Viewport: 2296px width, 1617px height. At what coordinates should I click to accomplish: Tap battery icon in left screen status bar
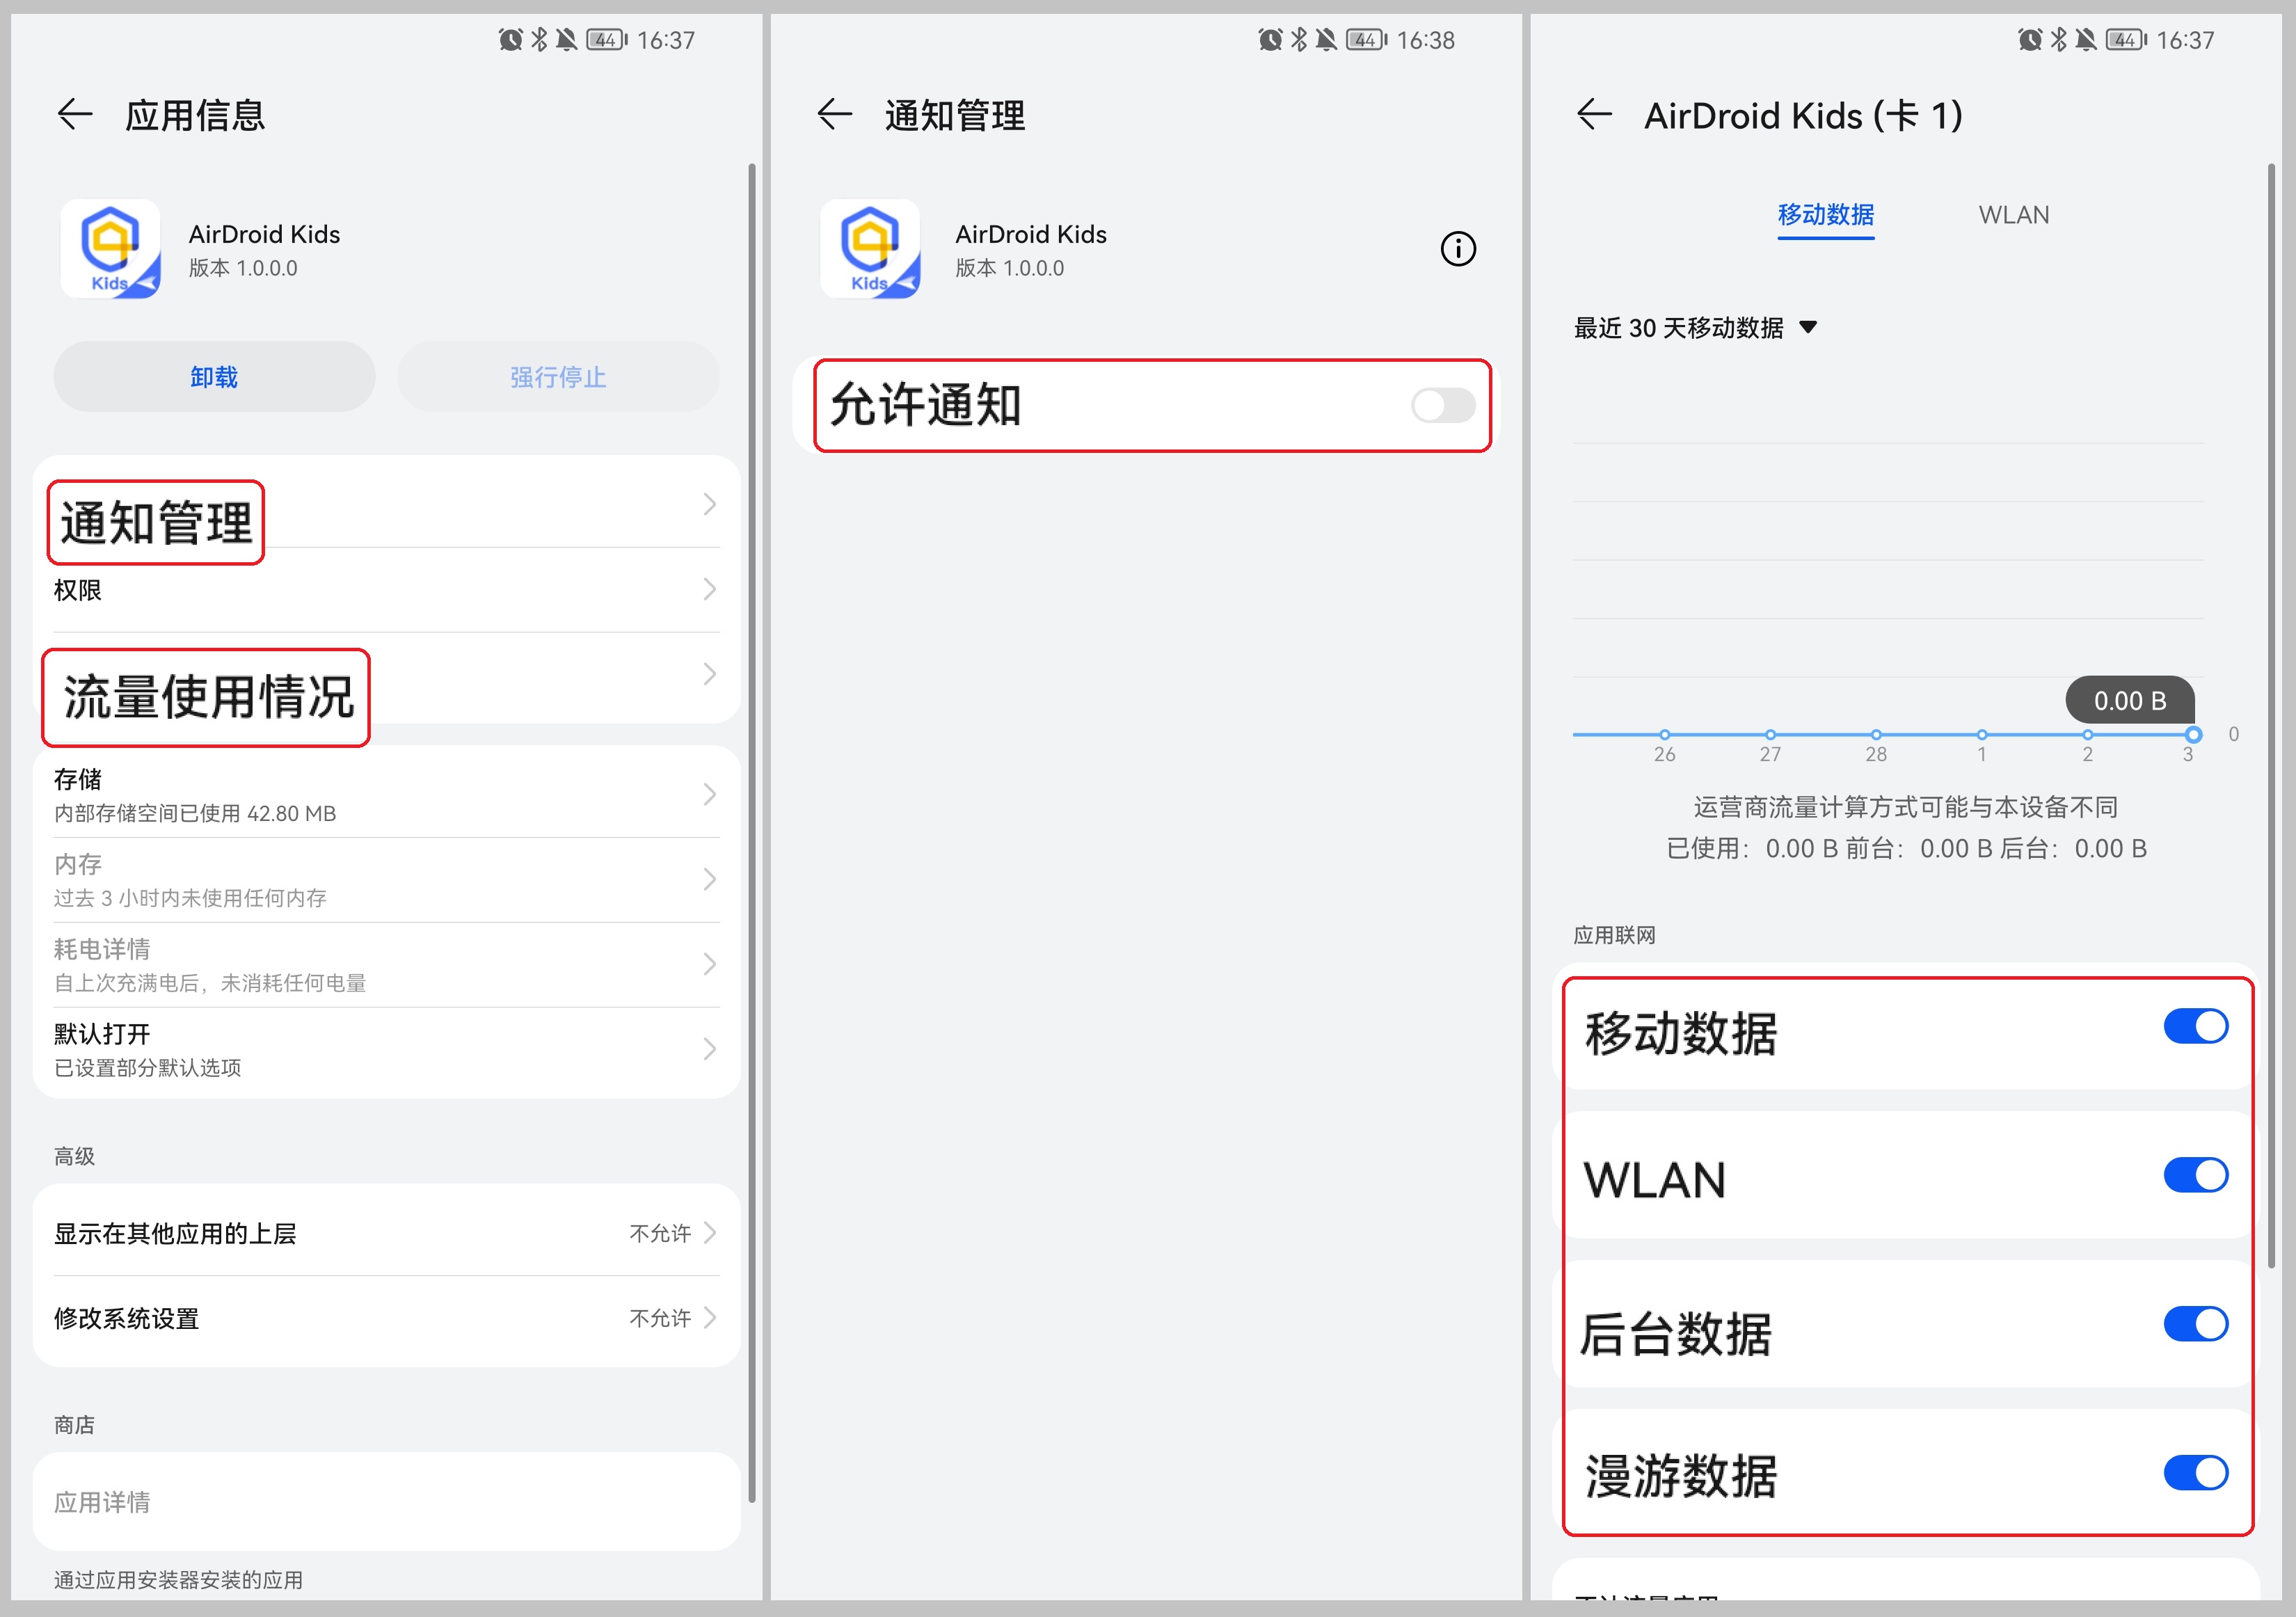[x=607, y=40]
